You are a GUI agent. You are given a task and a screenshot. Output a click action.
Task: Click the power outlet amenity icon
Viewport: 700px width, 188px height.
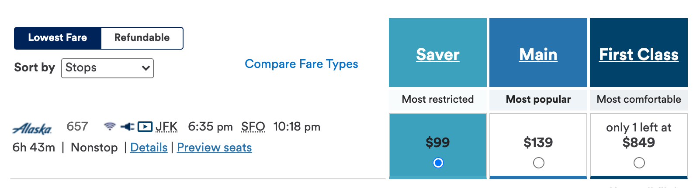coord(127,127)
